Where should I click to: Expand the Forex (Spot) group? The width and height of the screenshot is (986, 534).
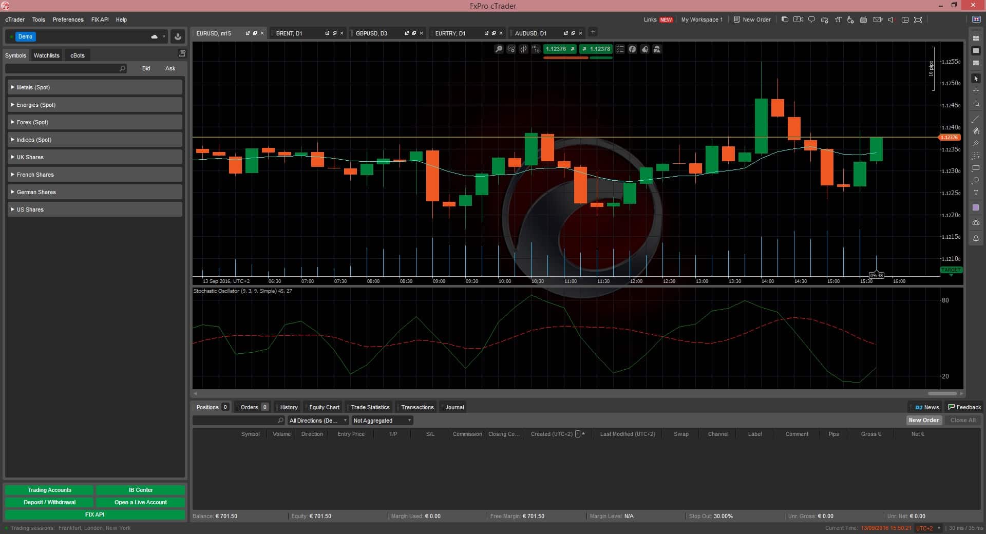[95, 122]
